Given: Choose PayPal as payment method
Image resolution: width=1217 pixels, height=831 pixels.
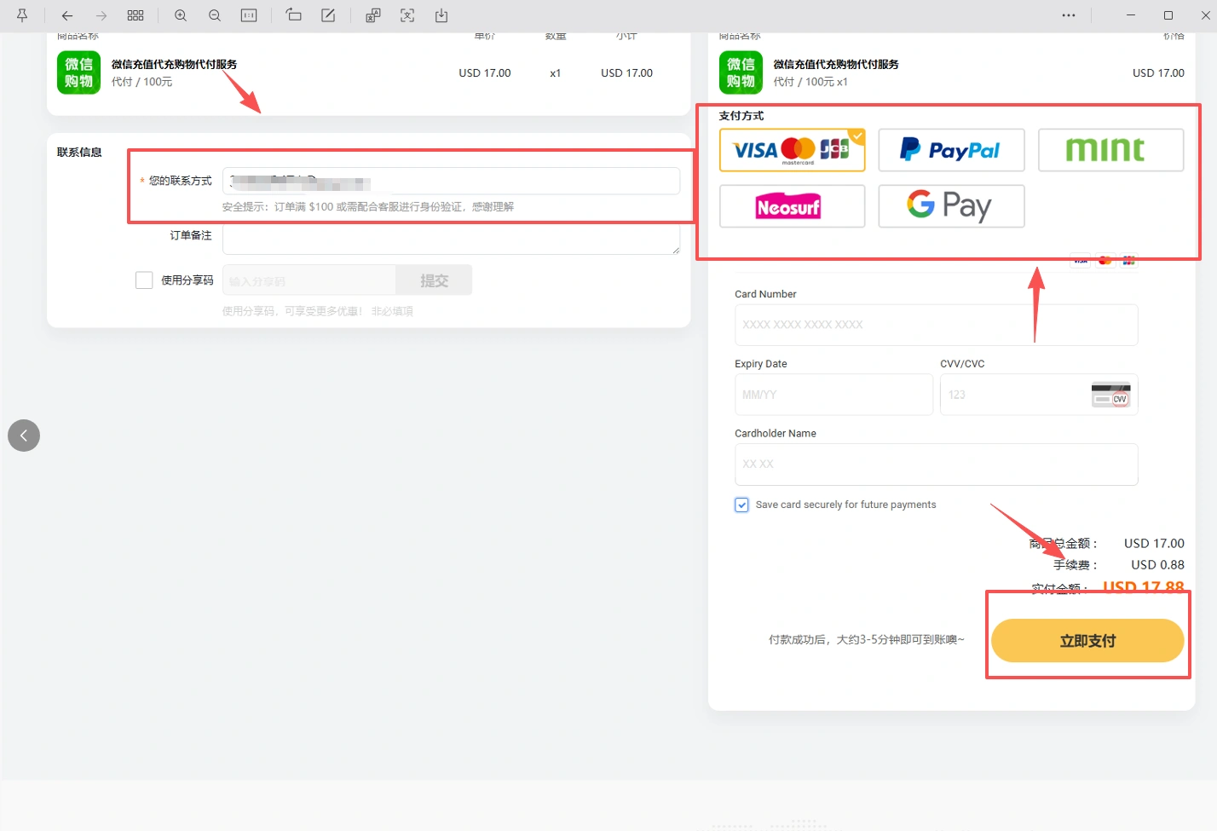Looking at the screenshot, I should tap(951, 150).
